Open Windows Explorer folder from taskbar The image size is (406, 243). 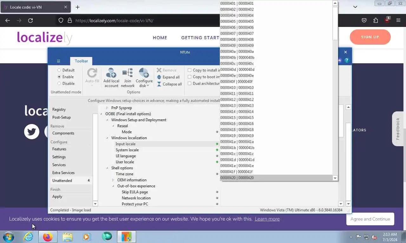pos(68,237)
